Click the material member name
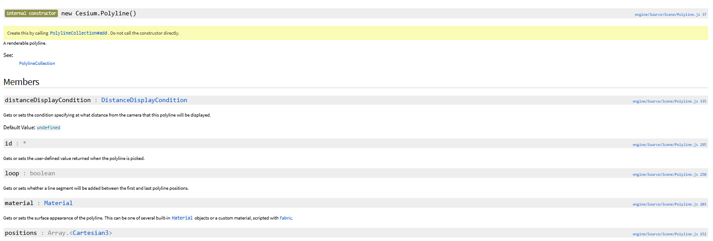 point(19,203)
